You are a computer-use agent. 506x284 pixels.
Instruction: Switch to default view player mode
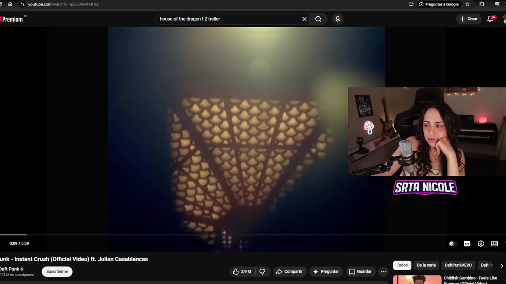[495, 244]
